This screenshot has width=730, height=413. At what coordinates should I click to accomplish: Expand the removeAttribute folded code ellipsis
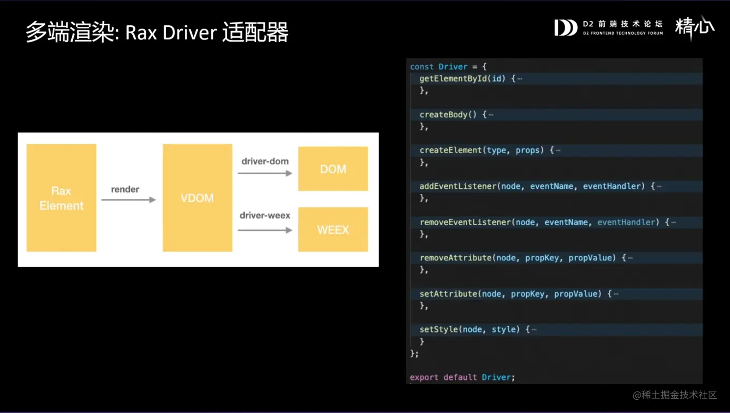(x=630, y=258)
